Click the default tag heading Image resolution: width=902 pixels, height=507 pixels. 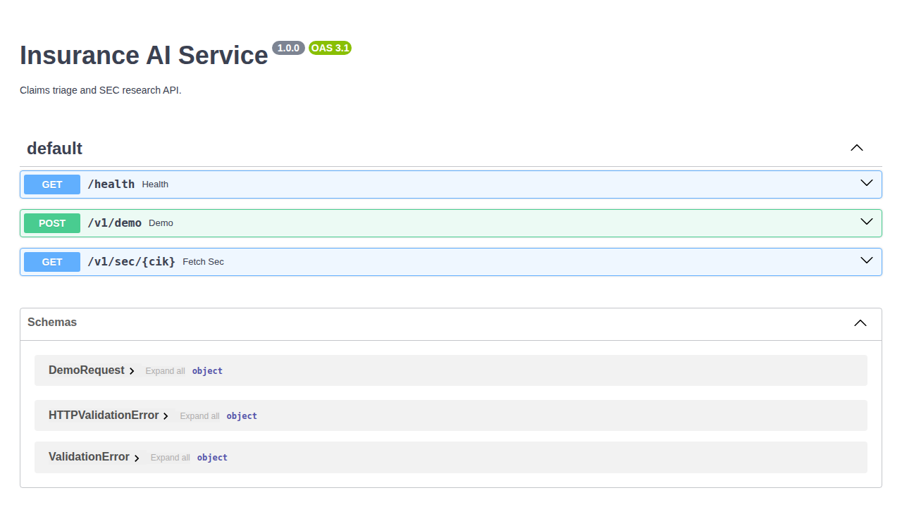click(x=54, y=149)
